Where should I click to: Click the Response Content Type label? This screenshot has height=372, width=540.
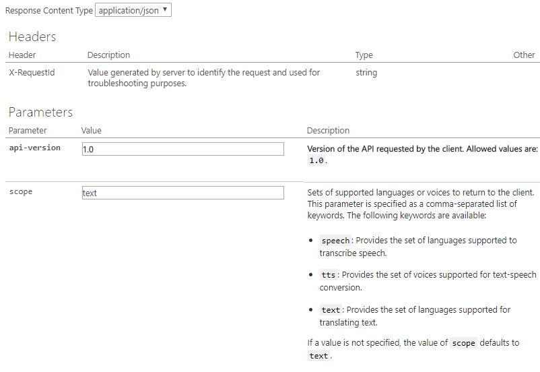click(x=49, y=11)
